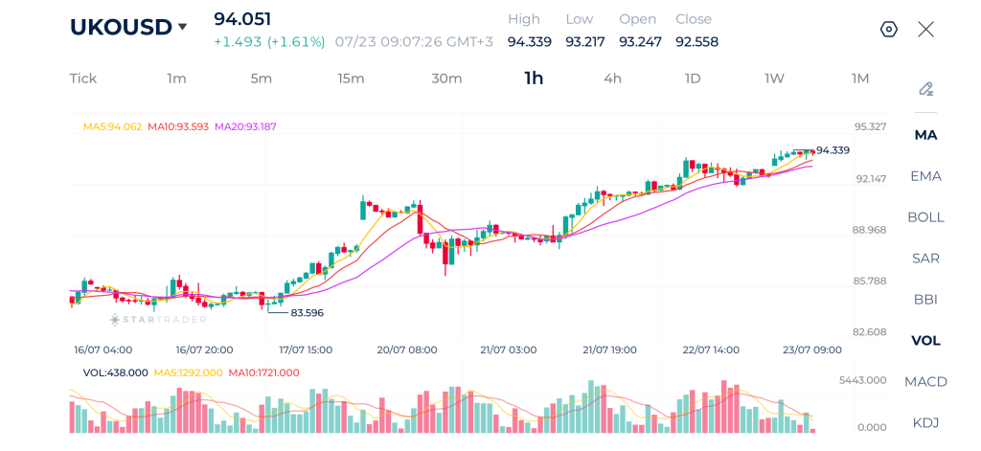981x451 pixels.
Task: Toggle the KDJ sub-indicator
Action: tap(926, 423)
